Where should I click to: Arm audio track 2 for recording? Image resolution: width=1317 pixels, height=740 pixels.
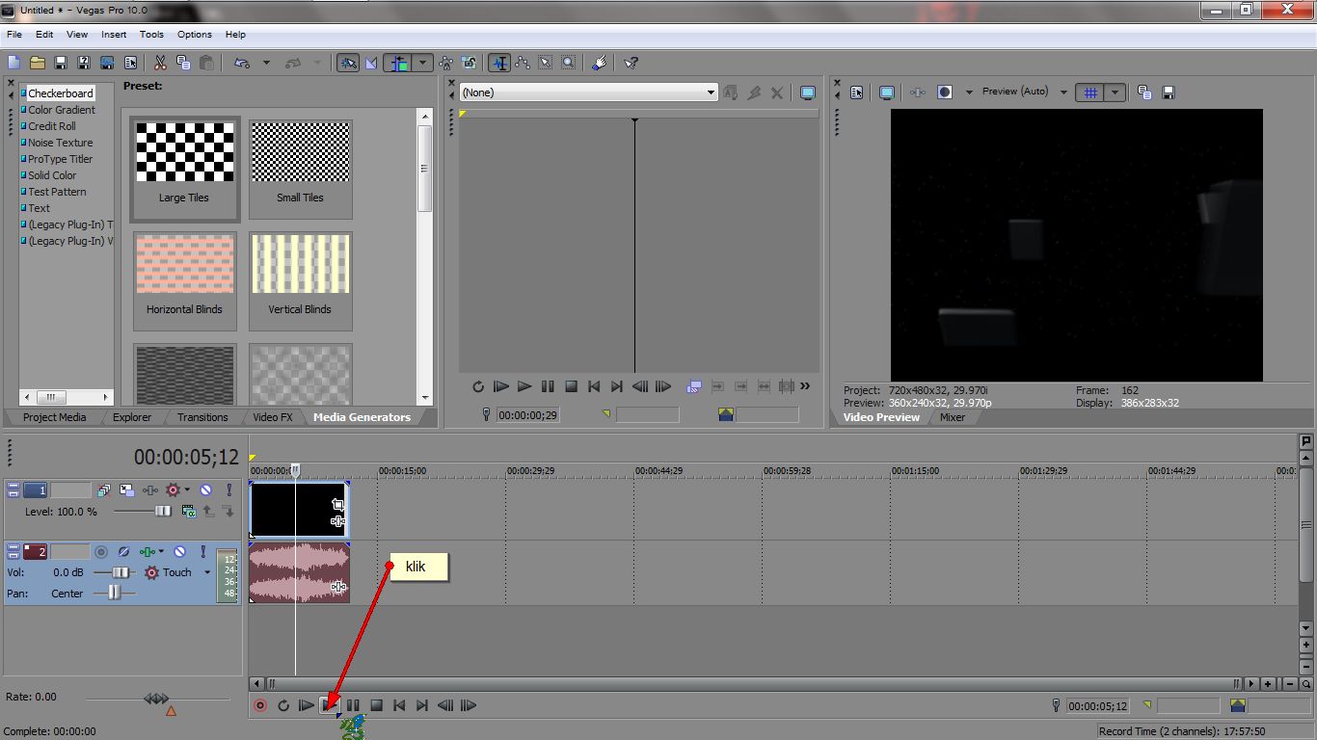tap(101, 551)
